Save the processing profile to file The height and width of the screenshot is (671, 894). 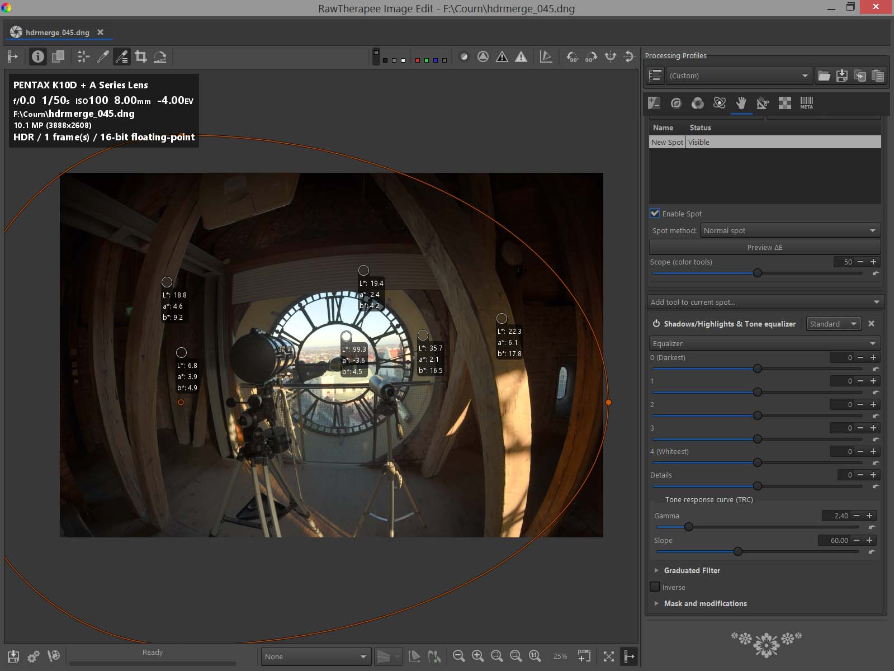click(x=841, y=76)
